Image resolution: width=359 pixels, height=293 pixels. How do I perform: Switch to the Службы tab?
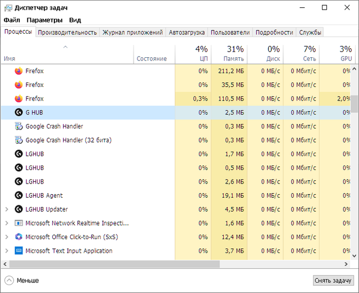(x=310, y=33)
